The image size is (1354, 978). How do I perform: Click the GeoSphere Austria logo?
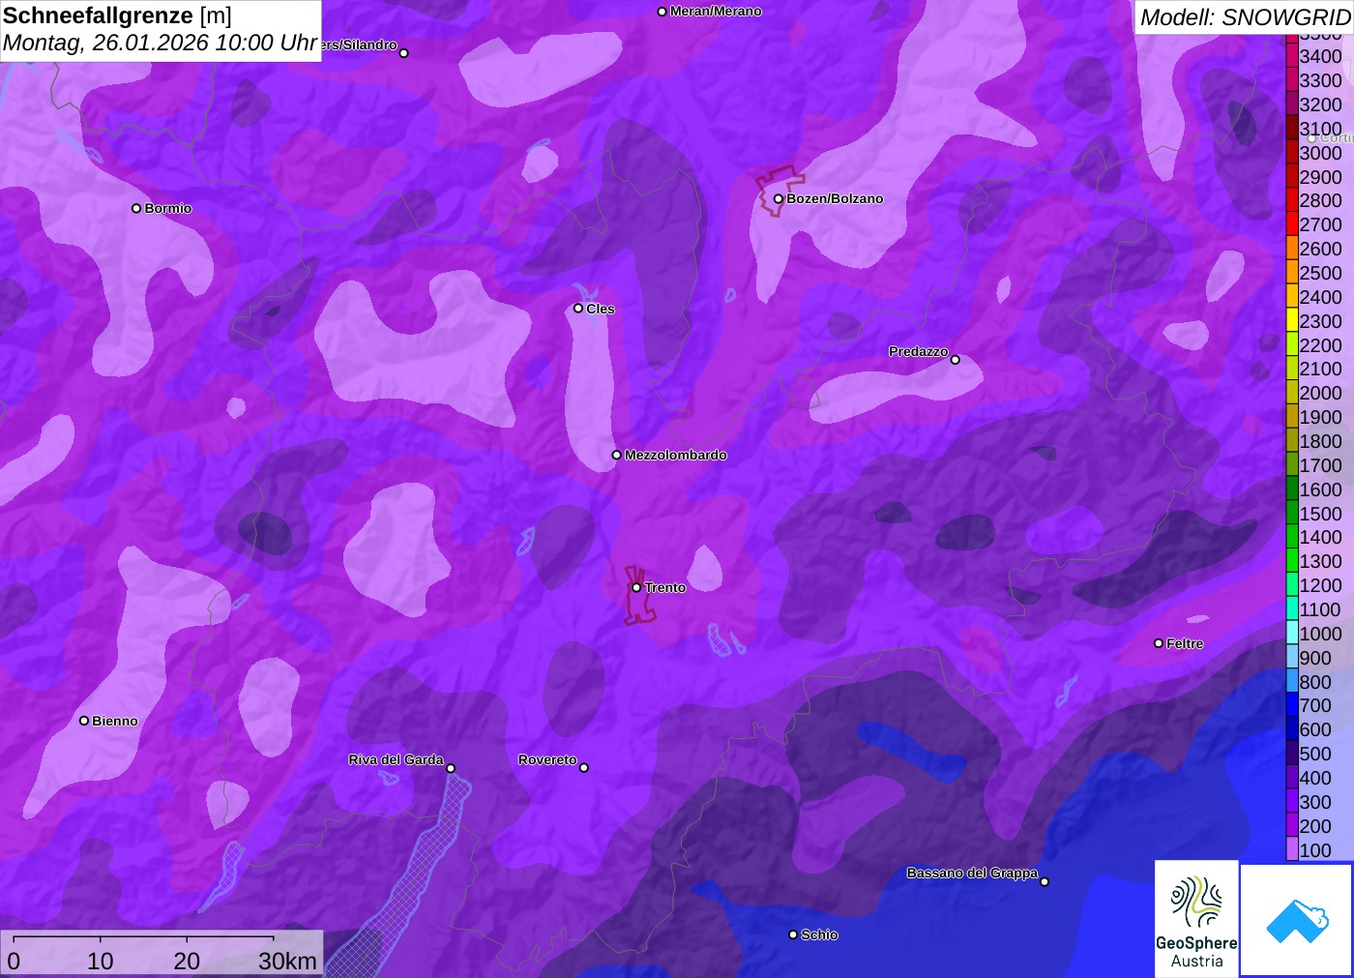coord(1196,919)
